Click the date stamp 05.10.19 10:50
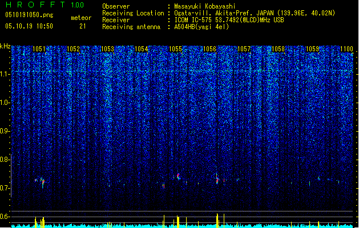The image size is (359, 228). tap(29, 26)
